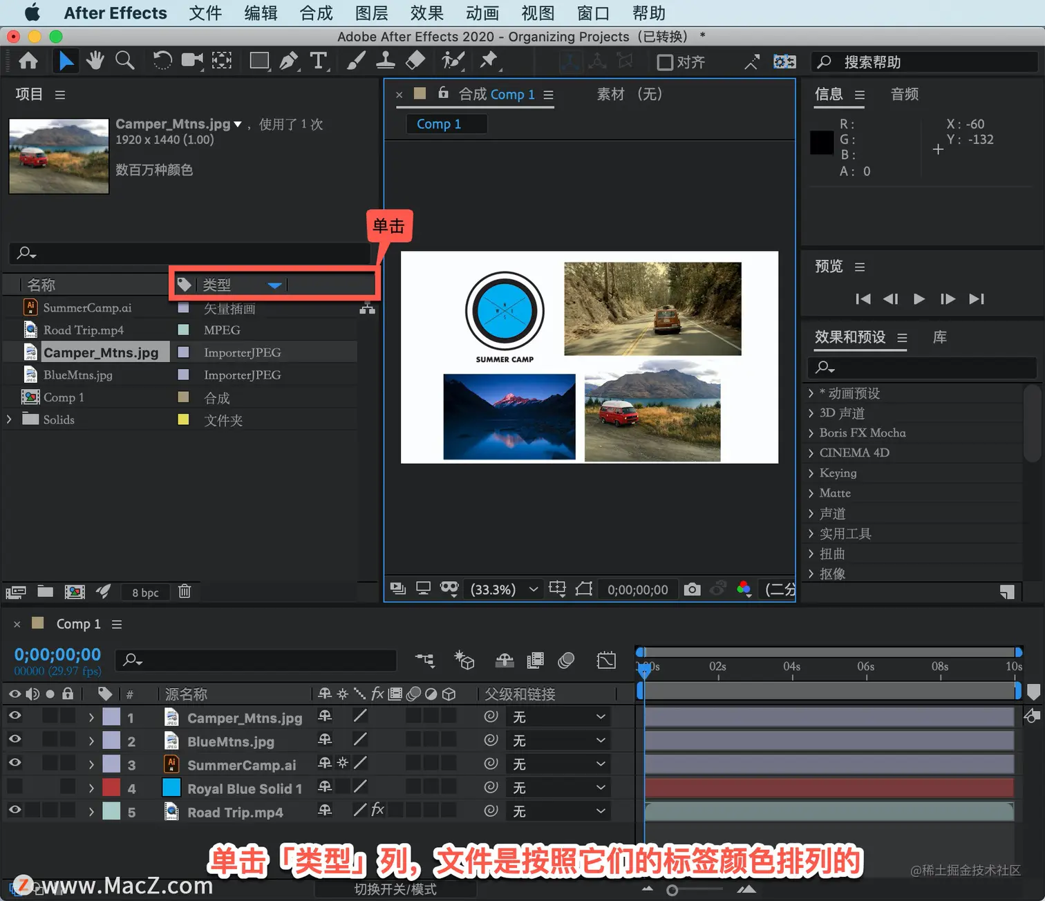This screenshot has width=1045, height=901.
Task: Select the Horizontal Type tool
Action: (x=319, y=61)
